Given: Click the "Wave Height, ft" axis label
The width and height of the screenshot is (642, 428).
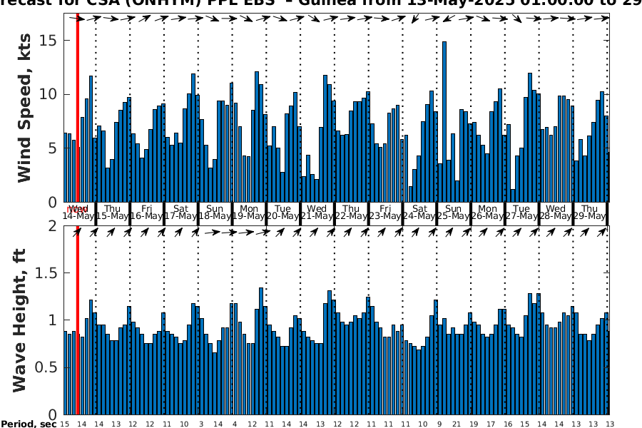Looking at the screenshot, I should tap(19, 320).
